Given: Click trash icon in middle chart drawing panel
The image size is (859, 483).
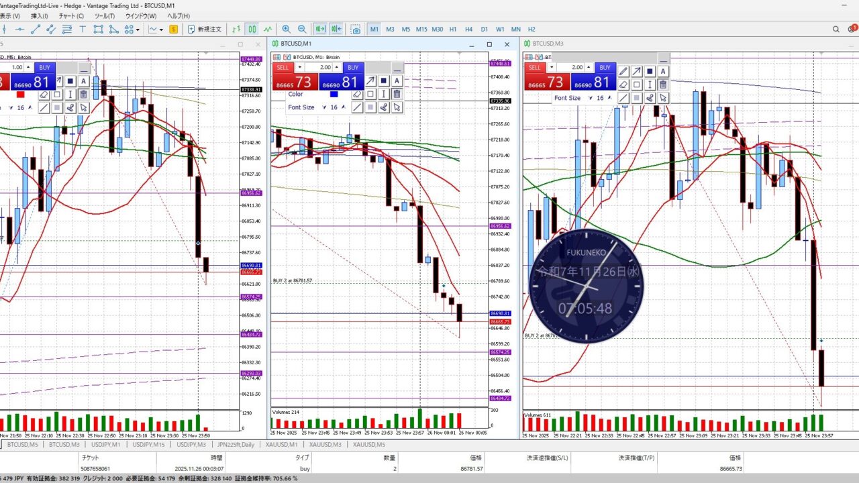Looking at the screenshot, I should 397,94.
